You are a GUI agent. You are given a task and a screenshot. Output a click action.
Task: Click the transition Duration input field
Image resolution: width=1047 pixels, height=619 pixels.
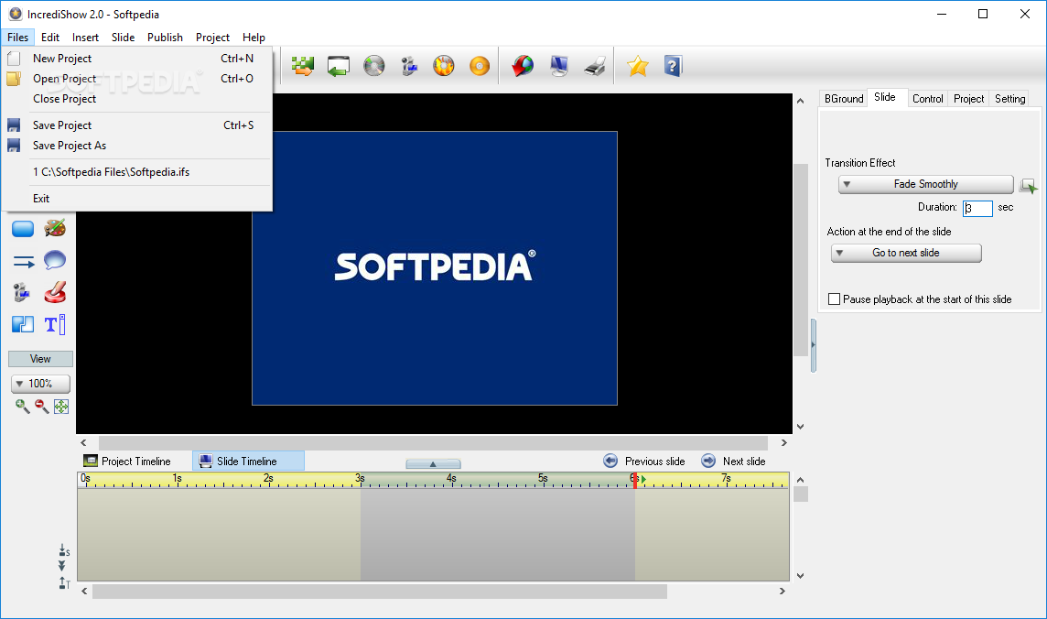(x=977, y=209)
